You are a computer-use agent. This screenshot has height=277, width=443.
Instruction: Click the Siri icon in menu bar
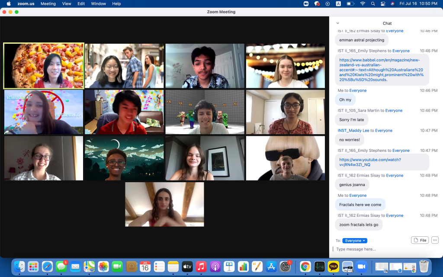(392, 4)
